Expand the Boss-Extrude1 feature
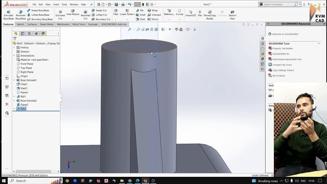 coord(14,80)
